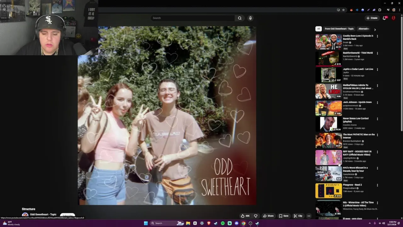Open The Most PATHETIC Man thumbnail
Image resolution: width=403 pixels, height=227 pixels.
[x=328, y=140]
